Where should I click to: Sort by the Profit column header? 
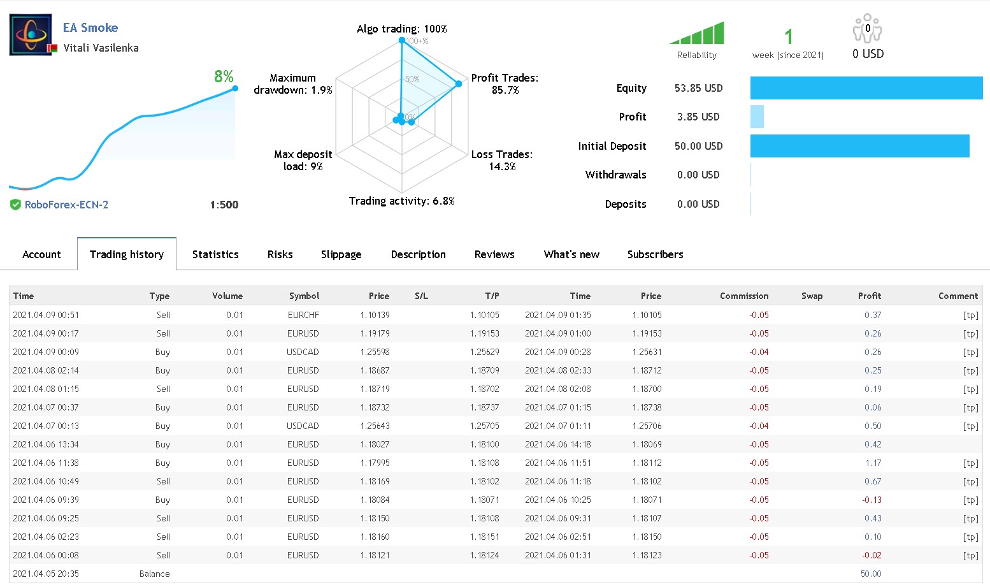point(869,296)
